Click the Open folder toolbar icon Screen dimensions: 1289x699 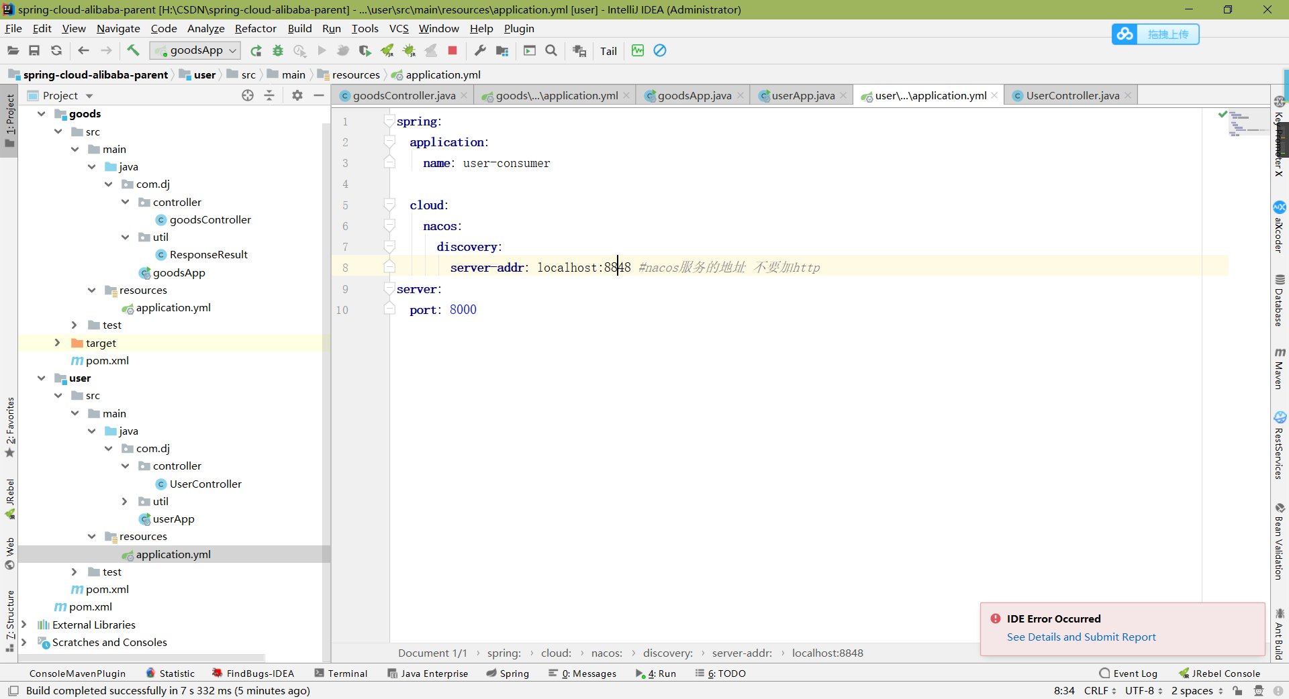(13, 50)
